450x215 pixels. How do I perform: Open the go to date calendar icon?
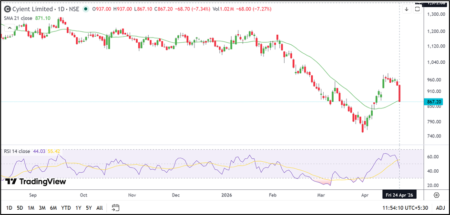point(115,208)
